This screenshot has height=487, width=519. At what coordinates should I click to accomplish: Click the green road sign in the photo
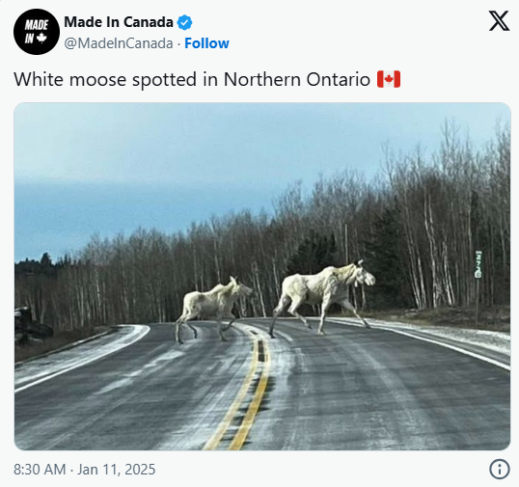click(x=478, y=264)
